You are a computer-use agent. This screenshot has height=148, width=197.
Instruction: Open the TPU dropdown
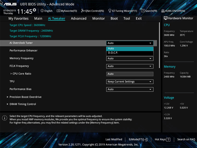tap(130, 82)
